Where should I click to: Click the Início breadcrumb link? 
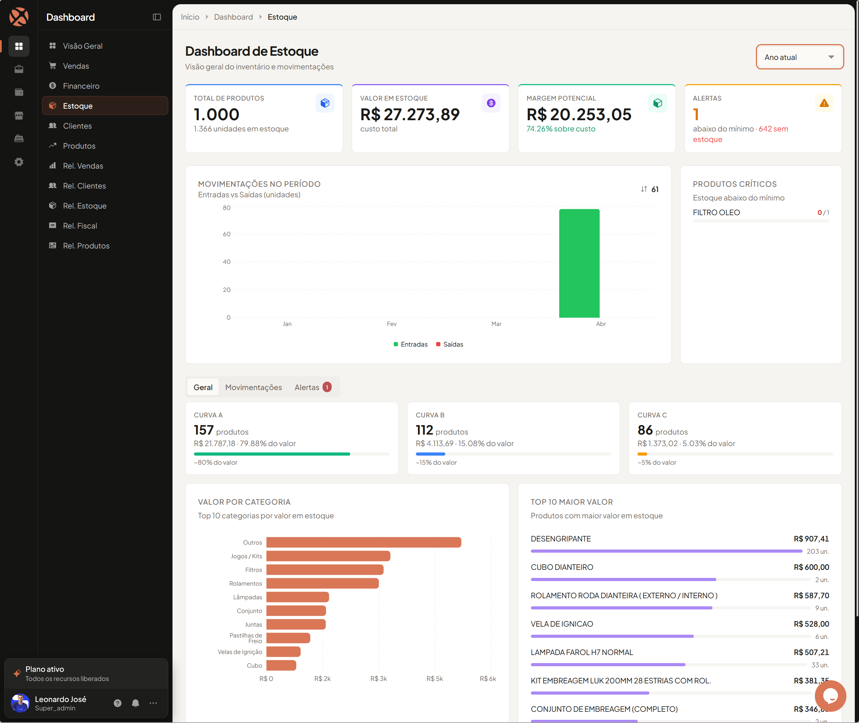[x=190, y=17]
